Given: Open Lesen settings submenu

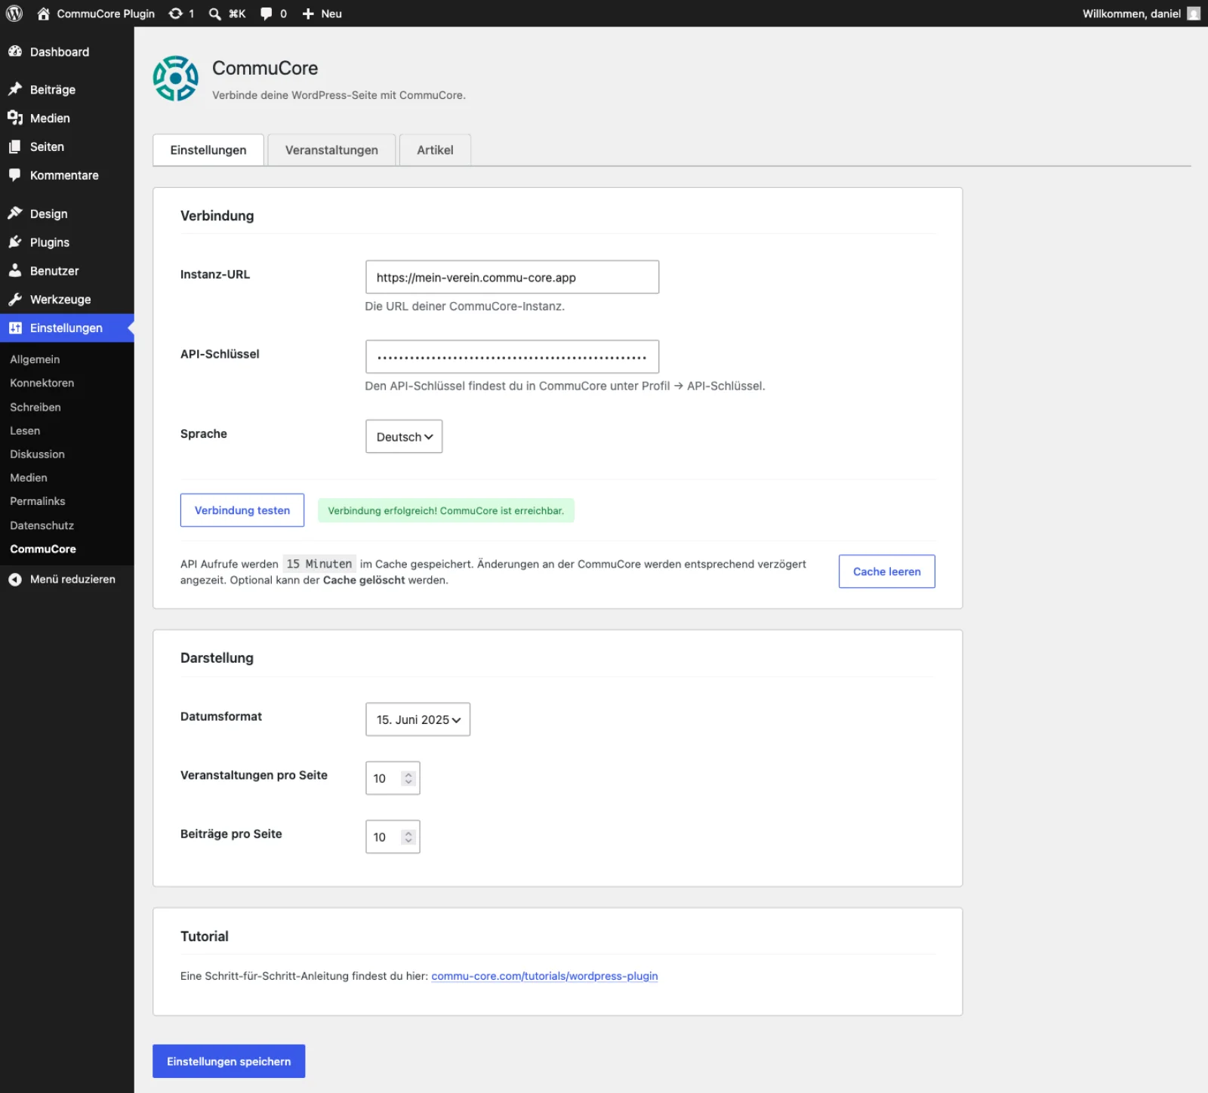Looking at the screenshot, I should (25, 430).
